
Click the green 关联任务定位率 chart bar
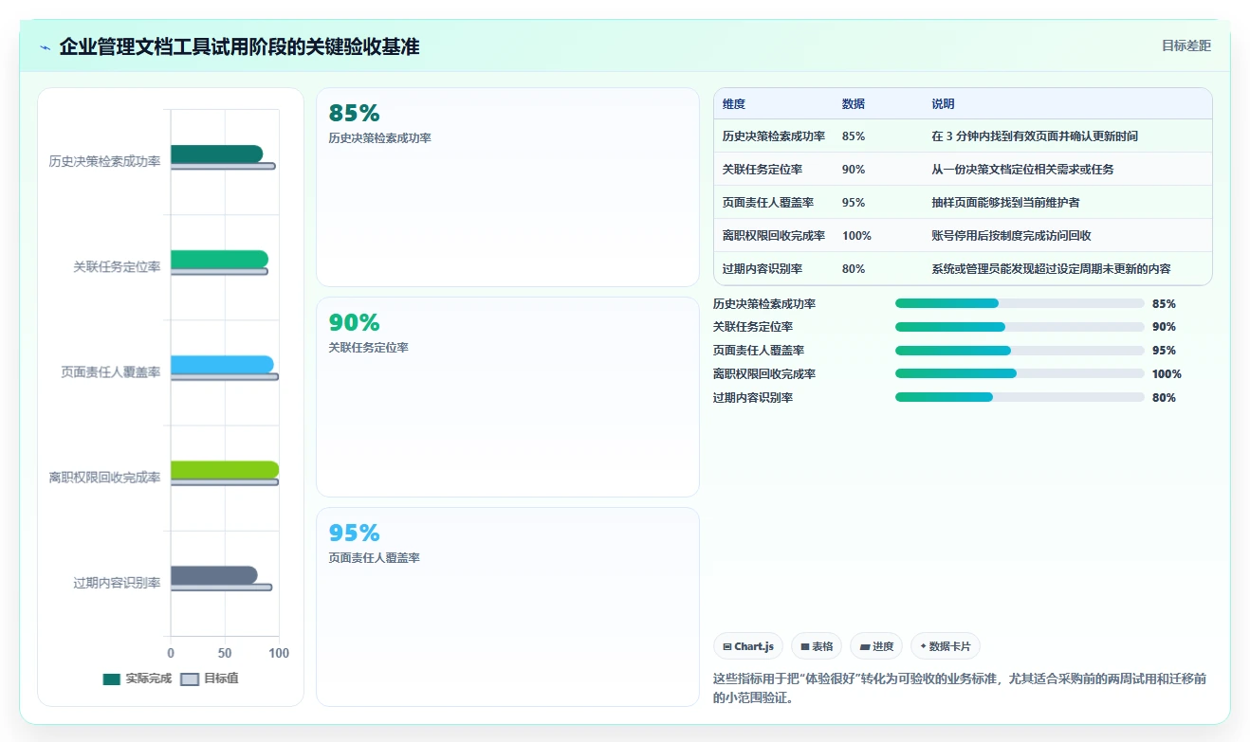(219, 259)
